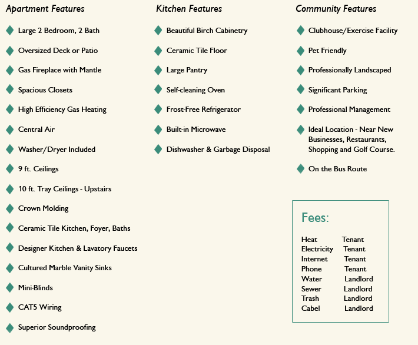
Task: Click Superior Soundproofing item
Action: click(x=57, y=327)
